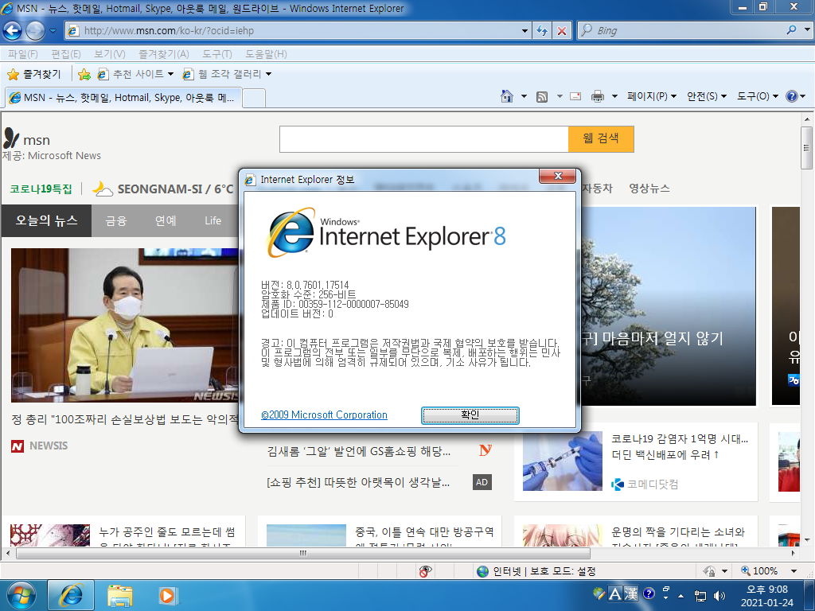Open the 보기(V) menu
Screen dimensions: 815x611
tap(110, 54)
